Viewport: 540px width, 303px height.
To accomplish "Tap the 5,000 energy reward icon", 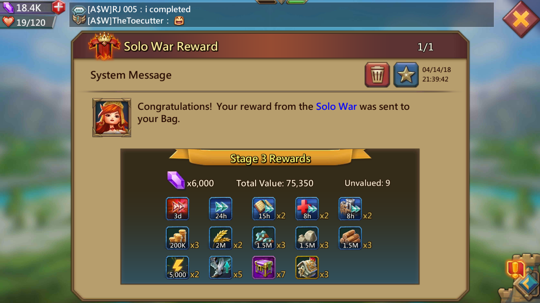I will 178,268.
